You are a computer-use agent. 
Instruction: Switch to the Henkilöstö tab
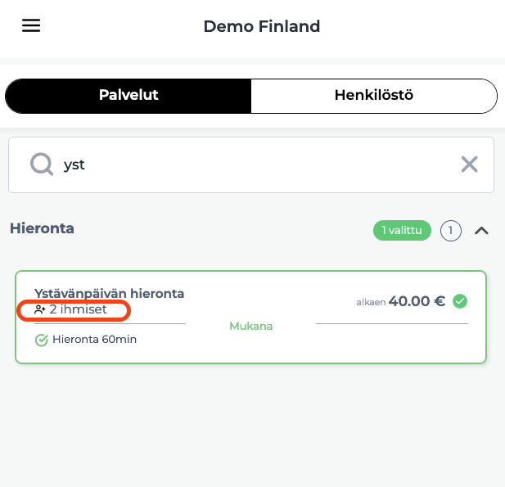[374, 96]
